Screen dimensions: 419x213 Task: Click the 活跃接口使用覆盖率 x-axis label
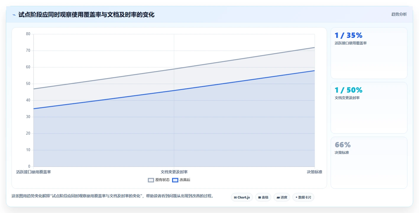click(33, 172)
